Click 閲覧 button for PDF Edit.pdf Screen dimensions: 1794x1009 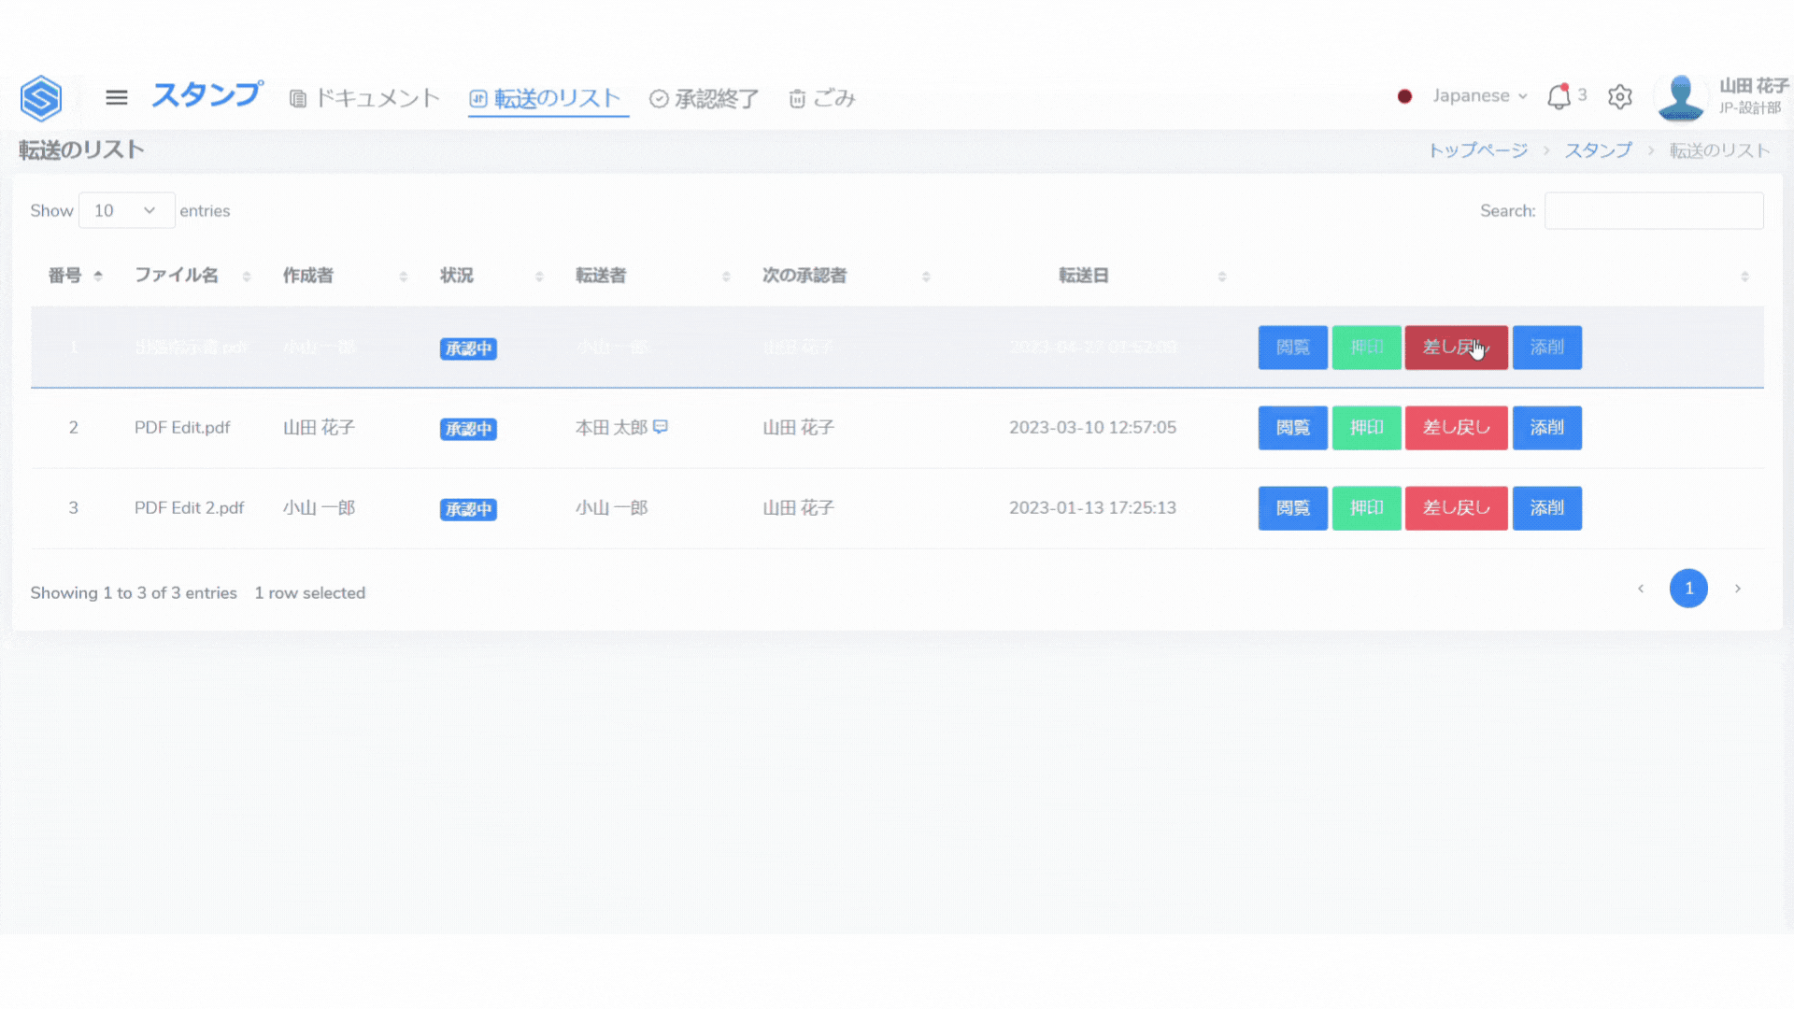(1292, 428)
